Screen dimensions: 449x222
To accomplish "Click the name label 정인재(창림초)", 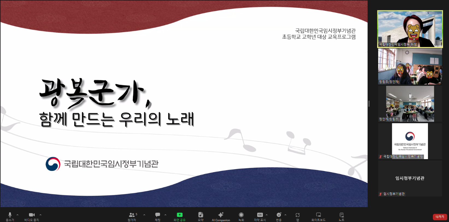I will [389, 119].
